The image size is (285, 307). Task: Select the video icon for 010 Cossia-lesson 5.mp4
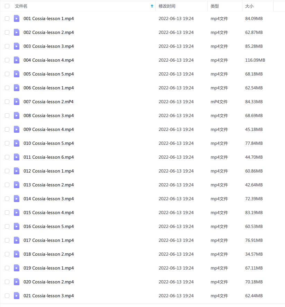coord(17,143)
